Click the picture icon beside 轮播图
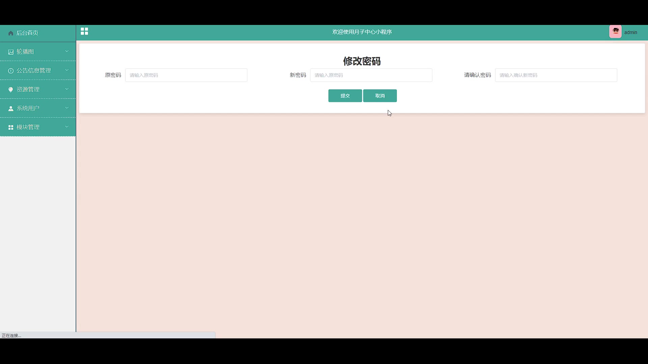 [11, 52]
